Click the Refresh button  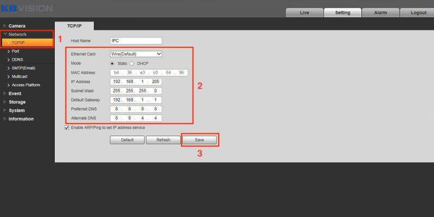pos(163,140)
